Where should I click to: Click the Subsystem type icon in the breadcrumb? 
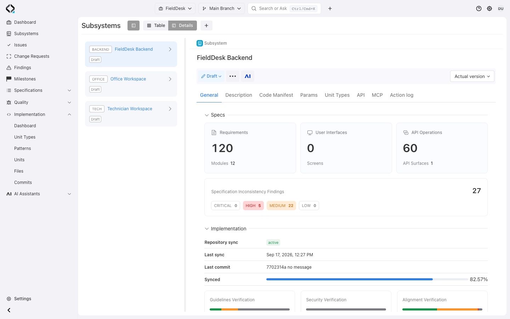[200, 43]
